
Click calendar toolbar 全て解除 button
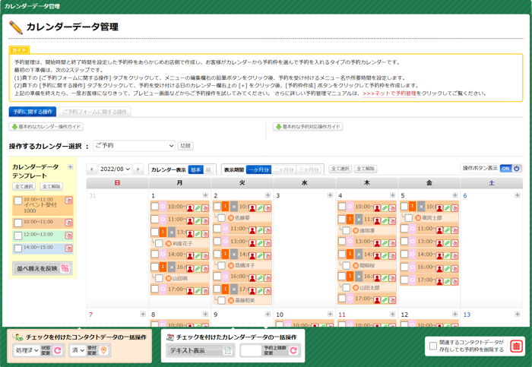point(366,169)
